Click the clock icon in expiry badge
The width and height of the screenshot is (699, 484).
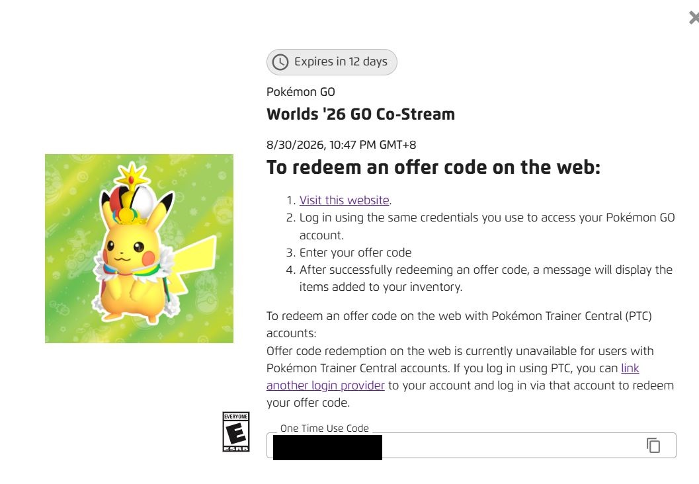(280, 62)
